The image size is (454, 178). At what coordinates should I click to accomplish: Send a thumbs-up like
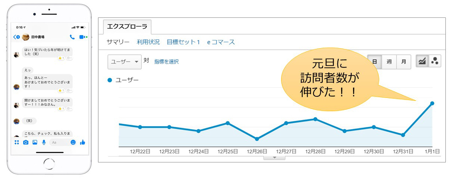point(82,142)
